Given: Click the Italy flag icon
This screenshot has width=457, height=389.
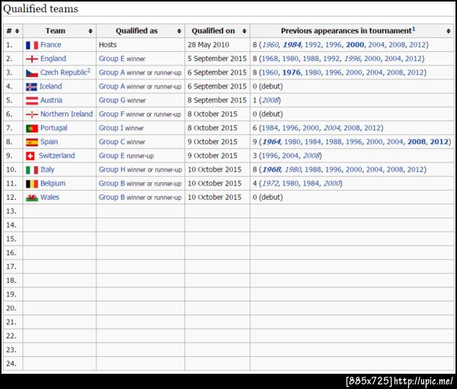Looking at the screenshot, I should 32,170.
